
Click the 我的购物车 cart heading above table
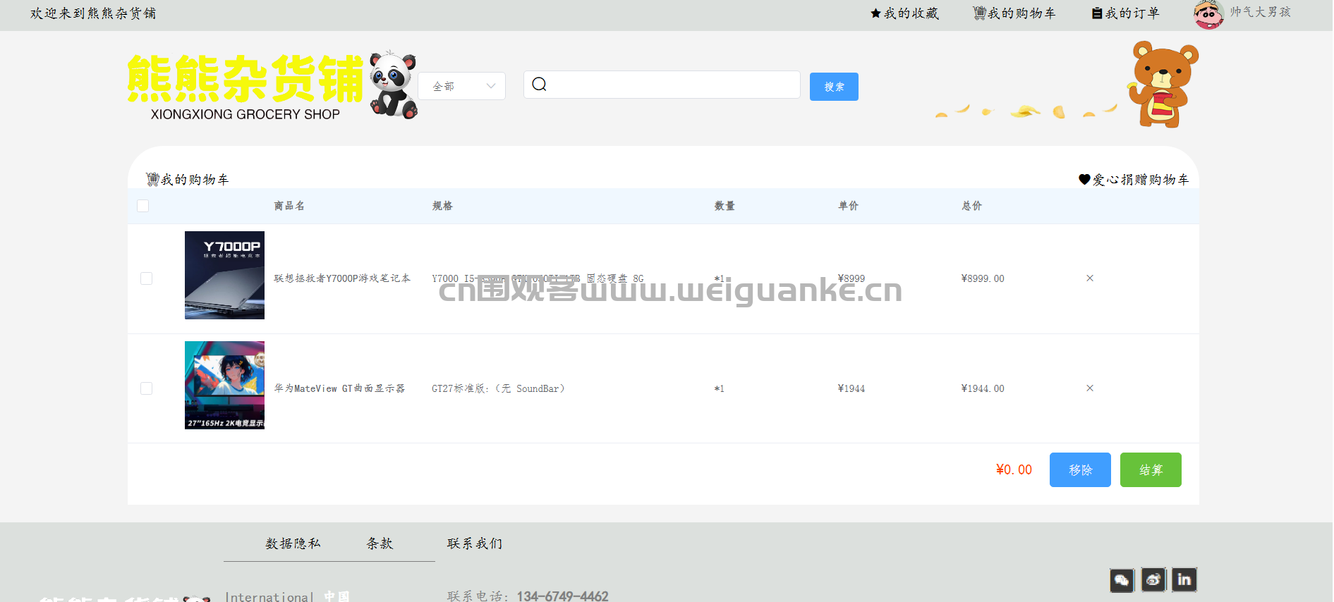(x=188, y=180)
